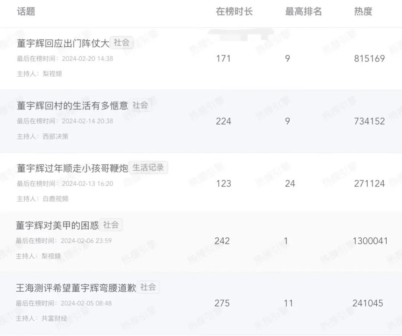Open topic 王海测评希望董宇辉弯腰道歉
This screenshot has width=402, height=336.
(76, 288)
